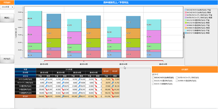The image size is (218, 110).
Task: Click the 四半期別売上／予算対比 title bar
Action: pyautogui.click(x=116, y=3)
